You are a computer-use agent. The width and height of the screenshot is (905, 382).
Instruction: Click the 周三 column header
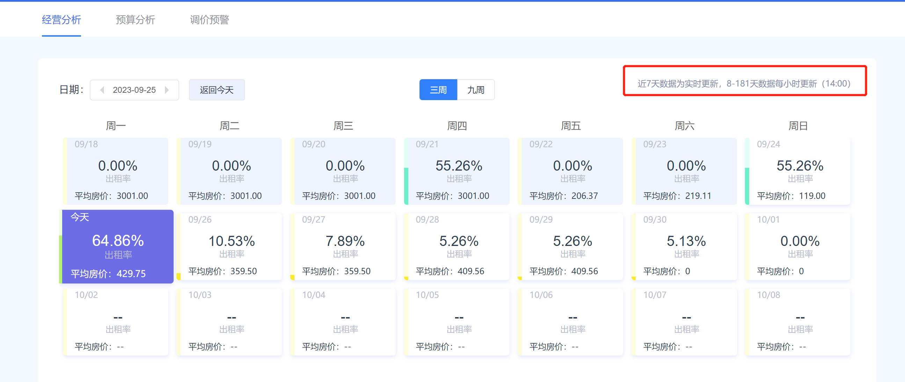coord(343,126)
